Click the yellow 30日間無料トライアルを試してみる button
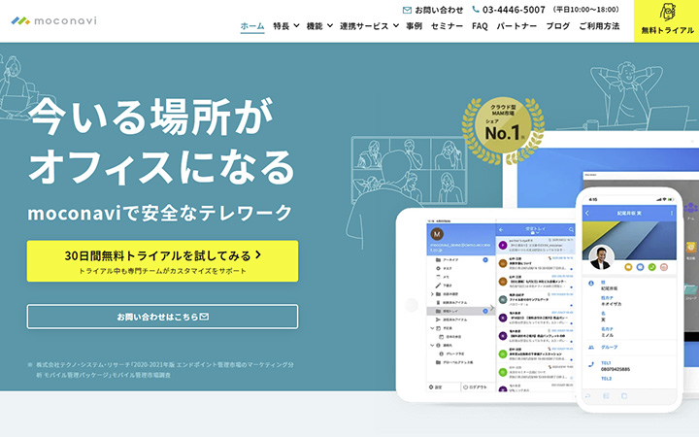Screen dimensions: 699x437 pos(162,261)
